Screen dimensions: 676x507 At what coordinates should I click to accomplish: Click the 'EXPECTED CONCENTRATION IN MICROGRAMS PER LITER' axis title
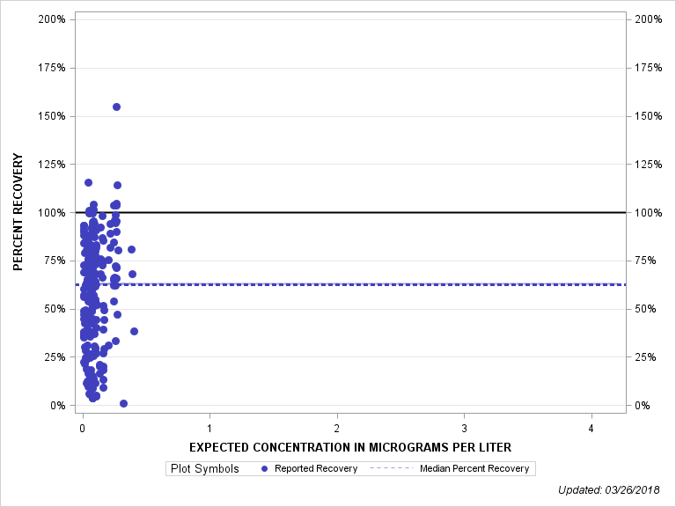point(349,447)
